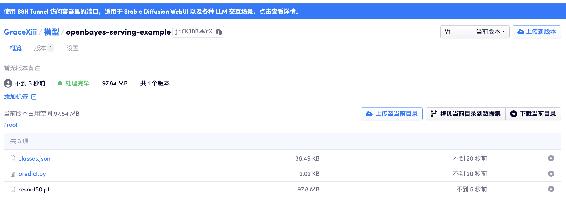The width and height of the screenshot is (566, 209).
Task: Expand actions menu for classes.json
Action: pos(551,158)
